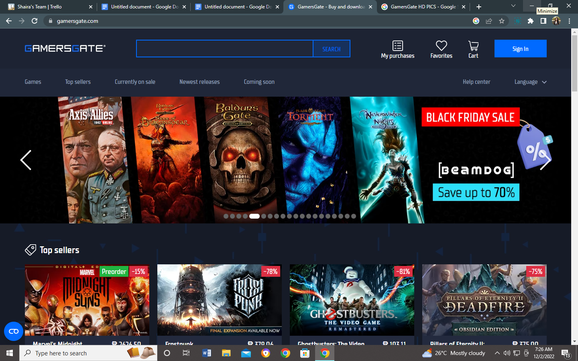Show next carousel banner
Viewport: 578px width, 361px height.
coord(545,160)
